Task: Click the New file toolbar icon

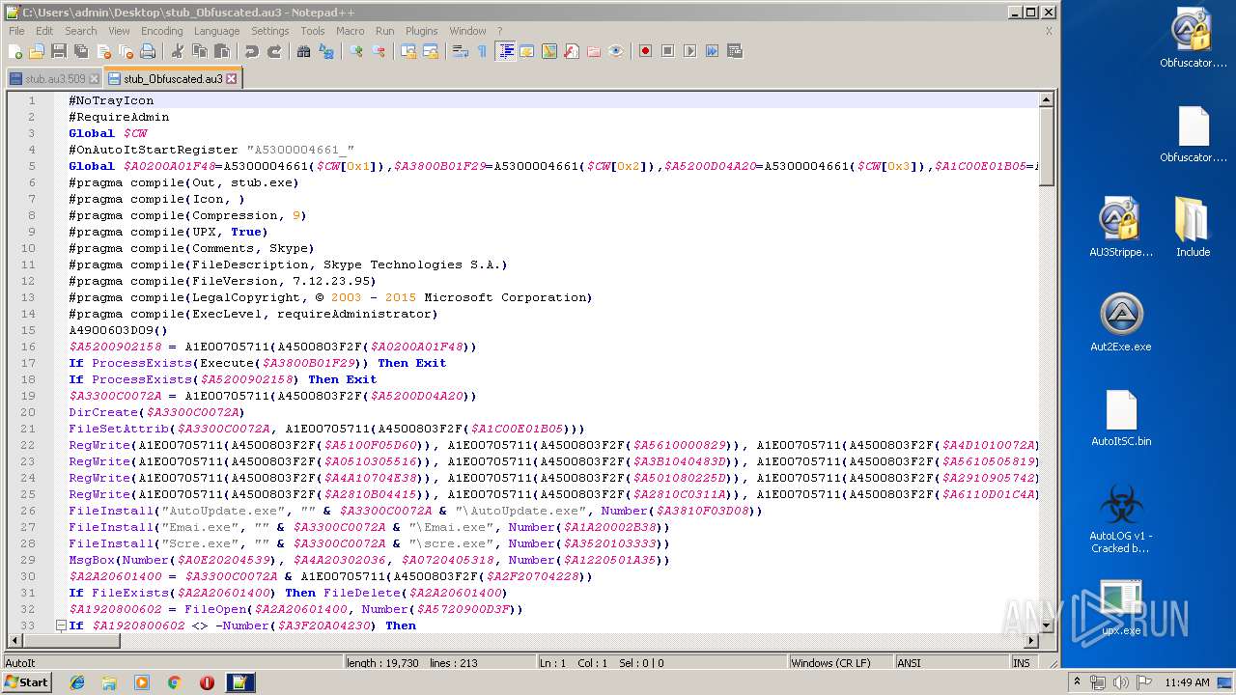Action: (15, 51)
